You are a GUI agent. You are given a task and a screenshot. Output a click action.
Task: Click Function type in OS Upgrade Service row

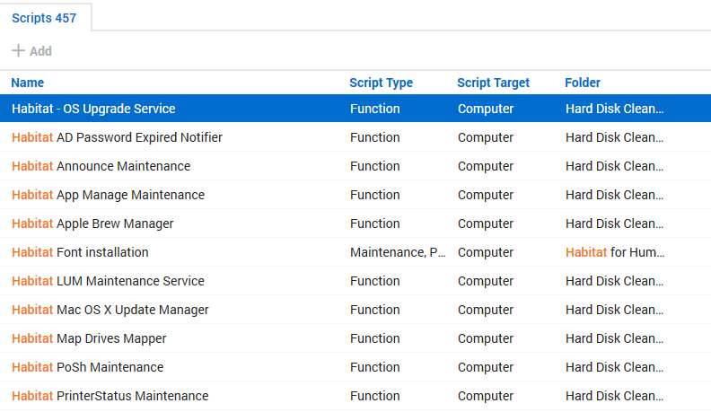point(375,109)
